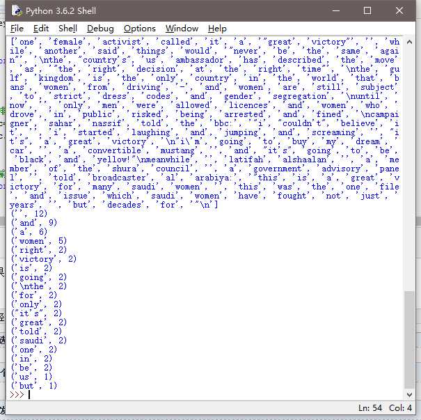The width and height of the screenshot is (421, 420).
Task: Click the word 'segregation' in the list output
Action: pyautogui.click(x=300, y=96)
